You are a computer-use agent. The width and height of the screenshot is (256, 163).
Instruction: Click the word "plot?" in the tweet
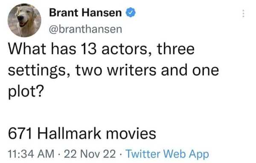[x=26, y=92]
